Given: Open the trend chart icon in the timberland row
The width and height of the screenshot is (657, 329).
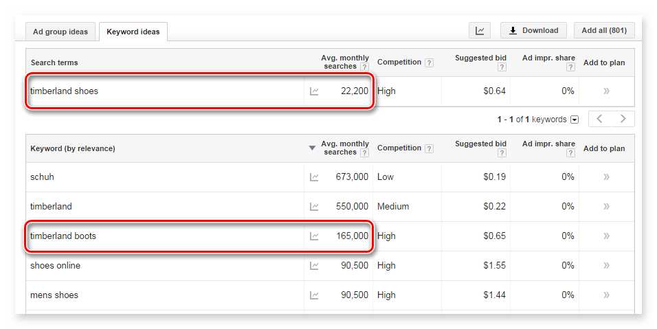Looking at the screenshot, I should point(314,207).
